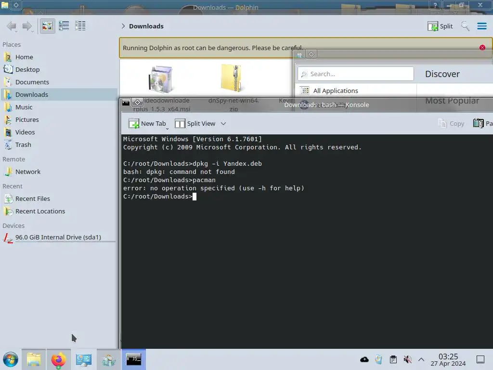Toggle Dolphin window's pin button
The image size is (493, 370).
pos(16,5)
